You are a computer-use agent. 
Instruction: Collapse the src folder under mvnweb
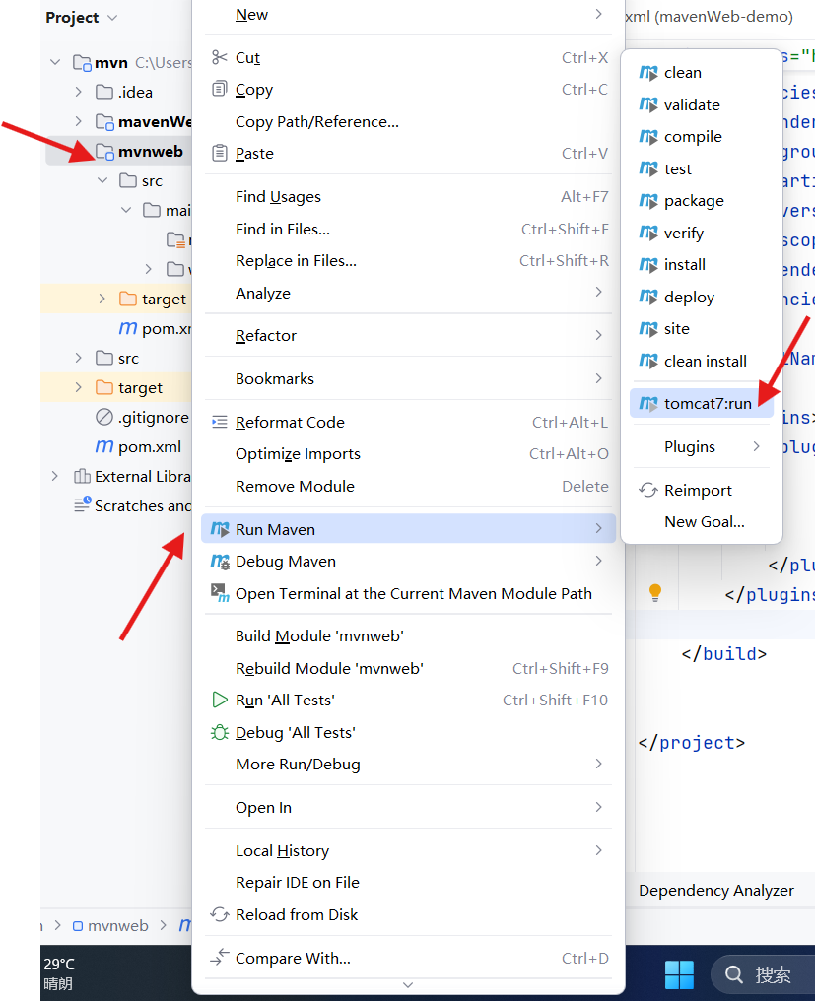pos(102,180)
